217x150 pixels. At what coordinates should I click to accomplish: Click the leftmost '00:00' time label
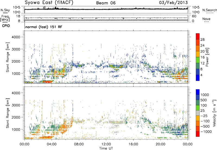click(x=24, y=144)
